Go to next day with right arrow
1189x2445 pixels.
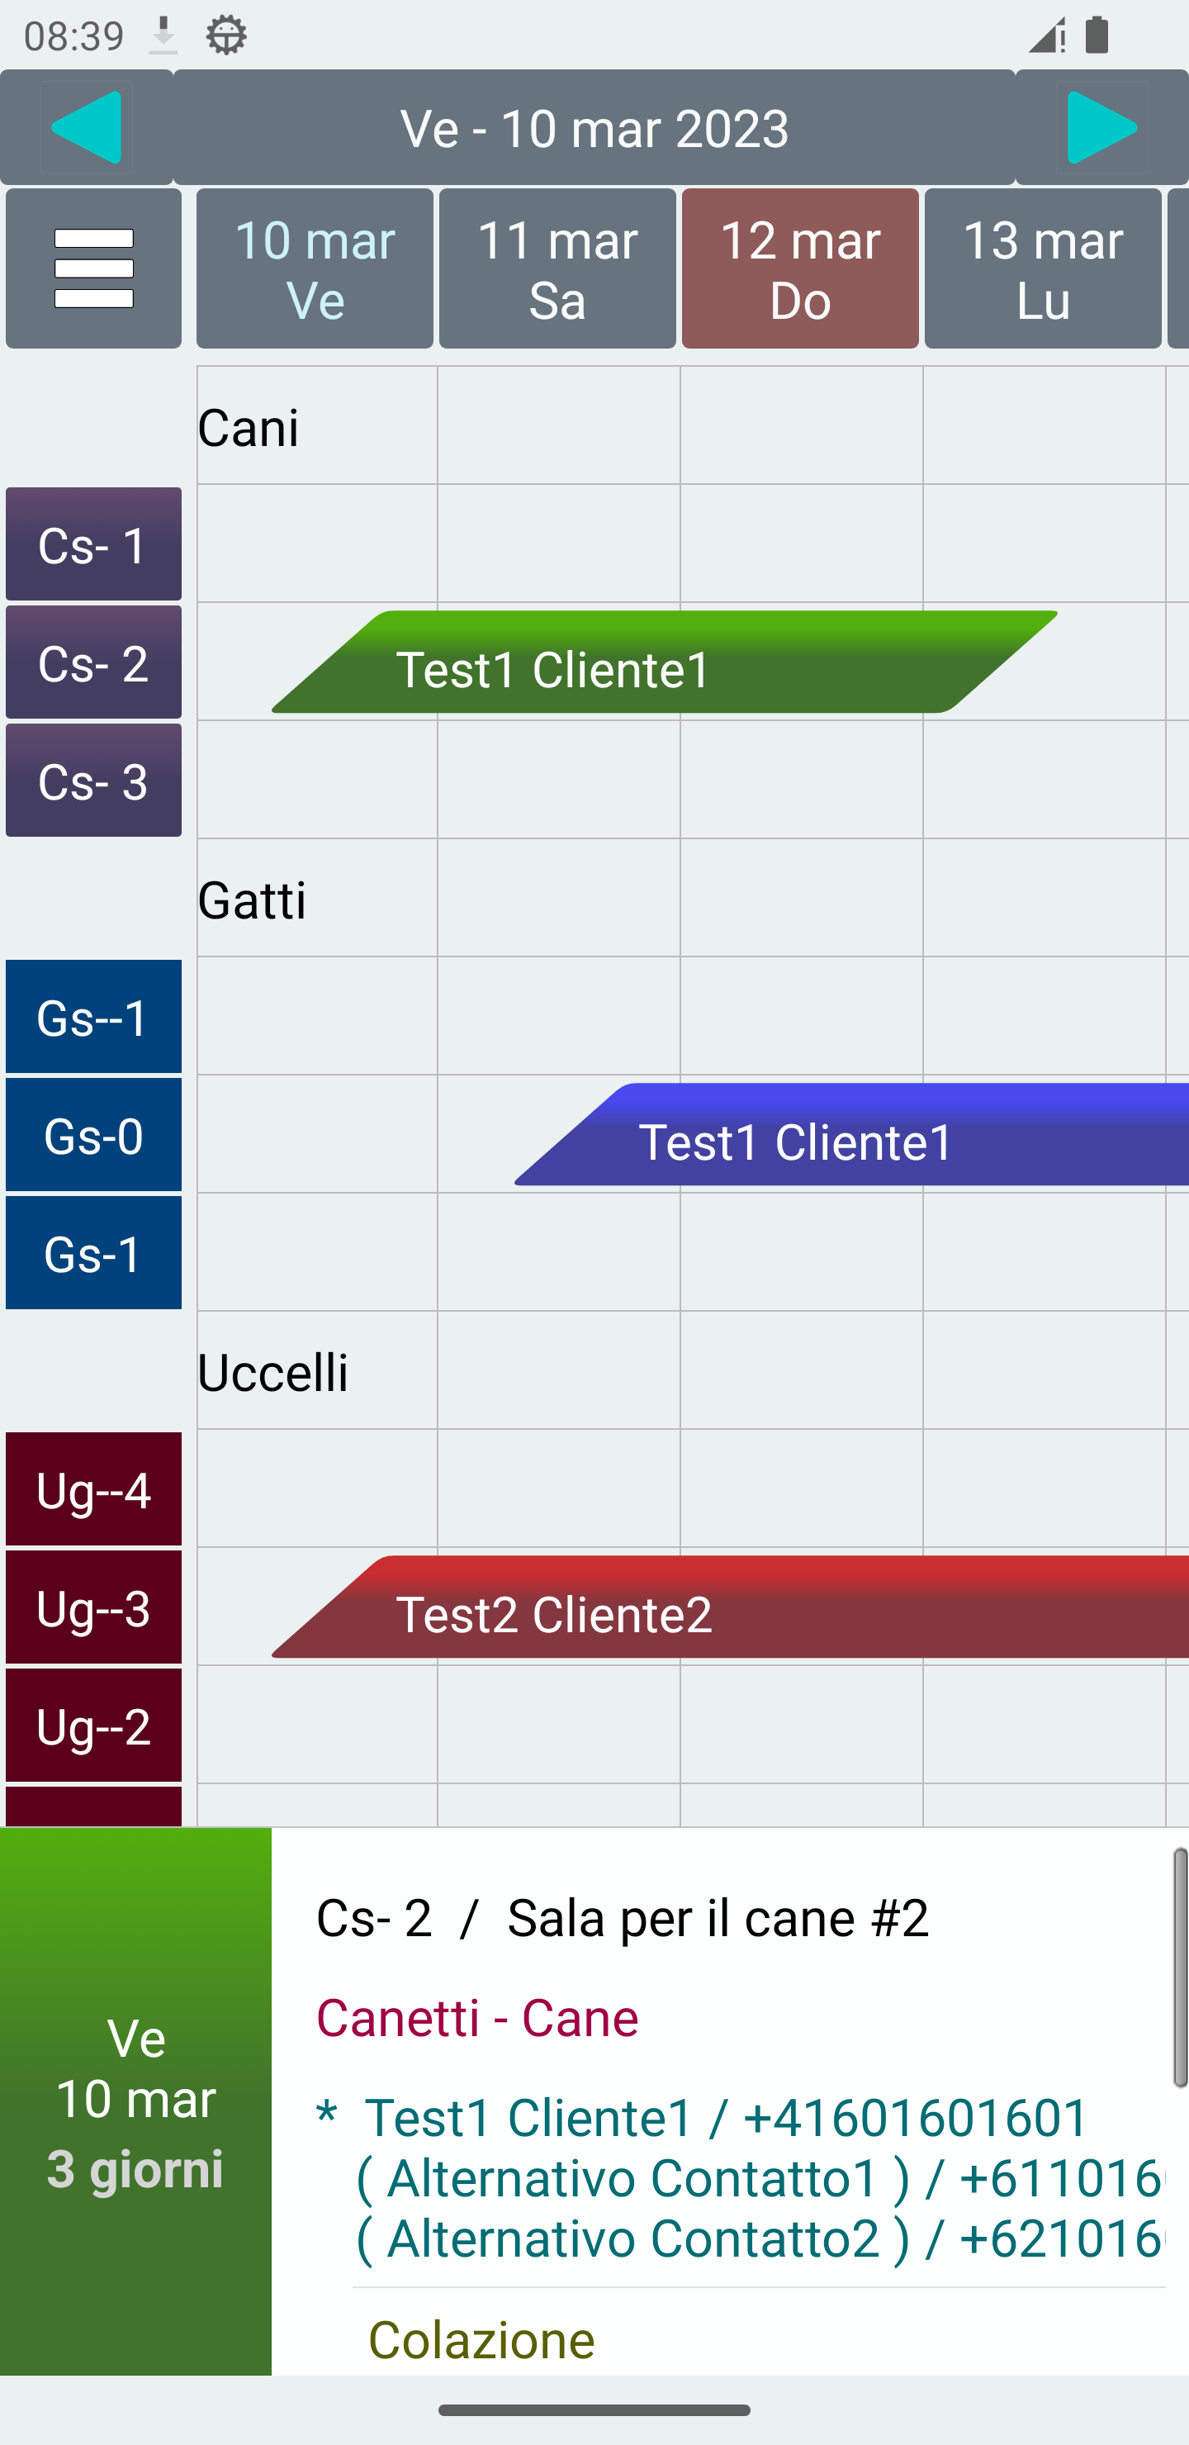point(1101,127)
